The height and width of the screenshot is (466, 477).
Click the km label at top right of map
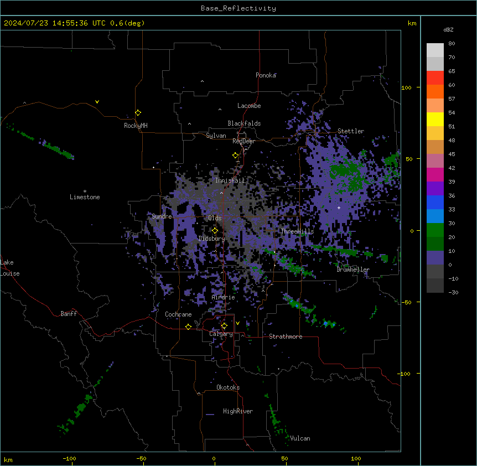pos(412,23)
